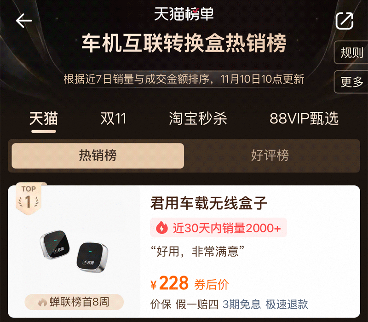Select the 88VIP甄选 tab

304,118
